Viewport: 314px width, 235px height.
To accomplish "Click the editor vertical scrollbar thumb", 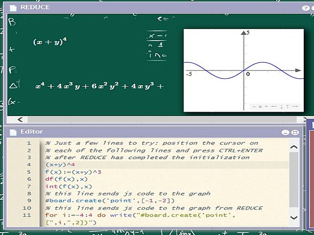I will tap(294, 180).
